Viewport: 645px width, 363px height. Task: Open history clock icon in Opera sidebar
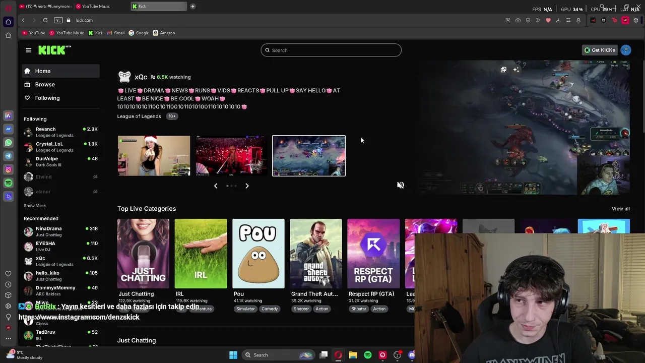tap(8, 285)
